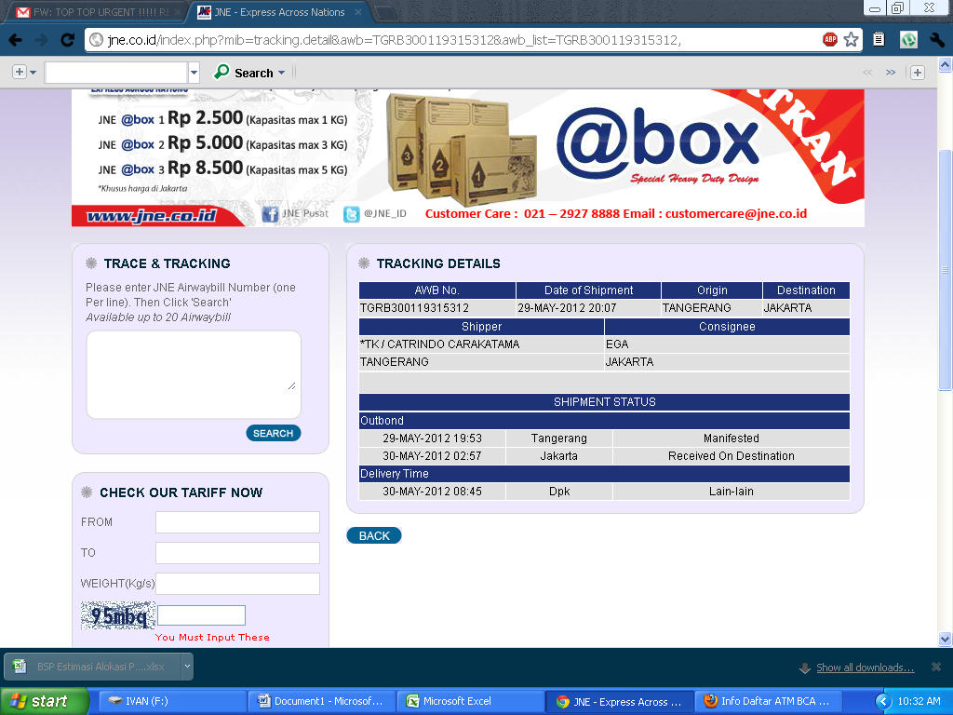Click the Lain-lain delivery status cell
953x715 pixels.
(x=732, y=492)
